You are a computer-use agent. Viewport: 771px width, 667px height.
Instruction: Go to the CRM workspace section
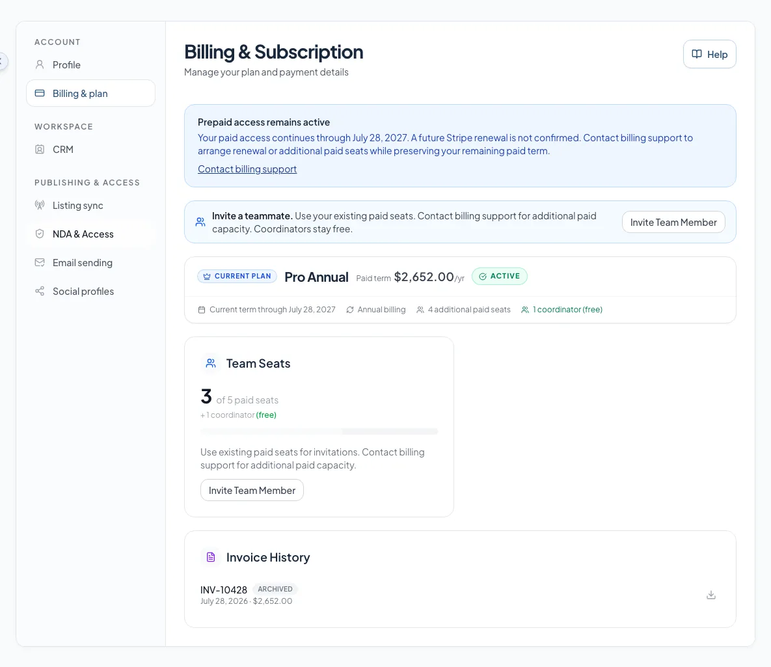(x=90, y=150)
